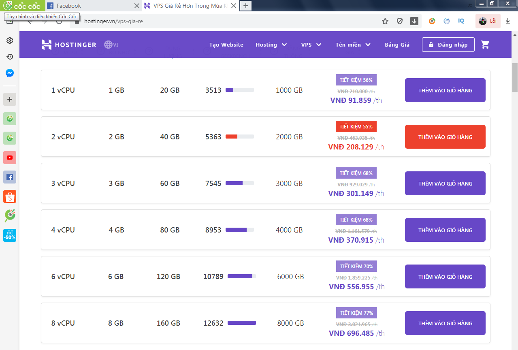The height and width of the screenshot is (350, 518).
Task: Click the dark download-arrow icon in address bar
Action: [414, 21]
